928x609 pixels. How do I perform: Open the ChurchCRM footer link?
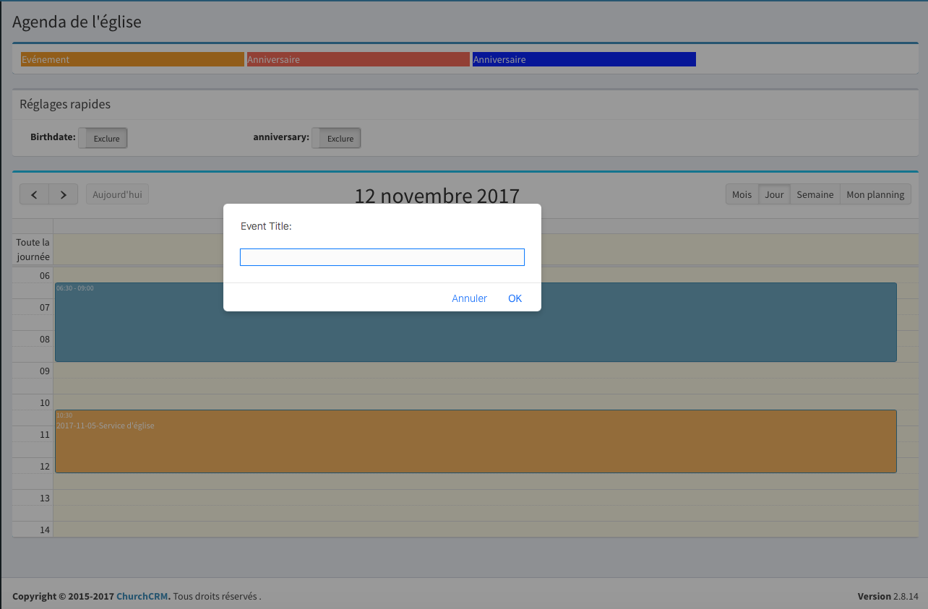click(x=142, y=597)
